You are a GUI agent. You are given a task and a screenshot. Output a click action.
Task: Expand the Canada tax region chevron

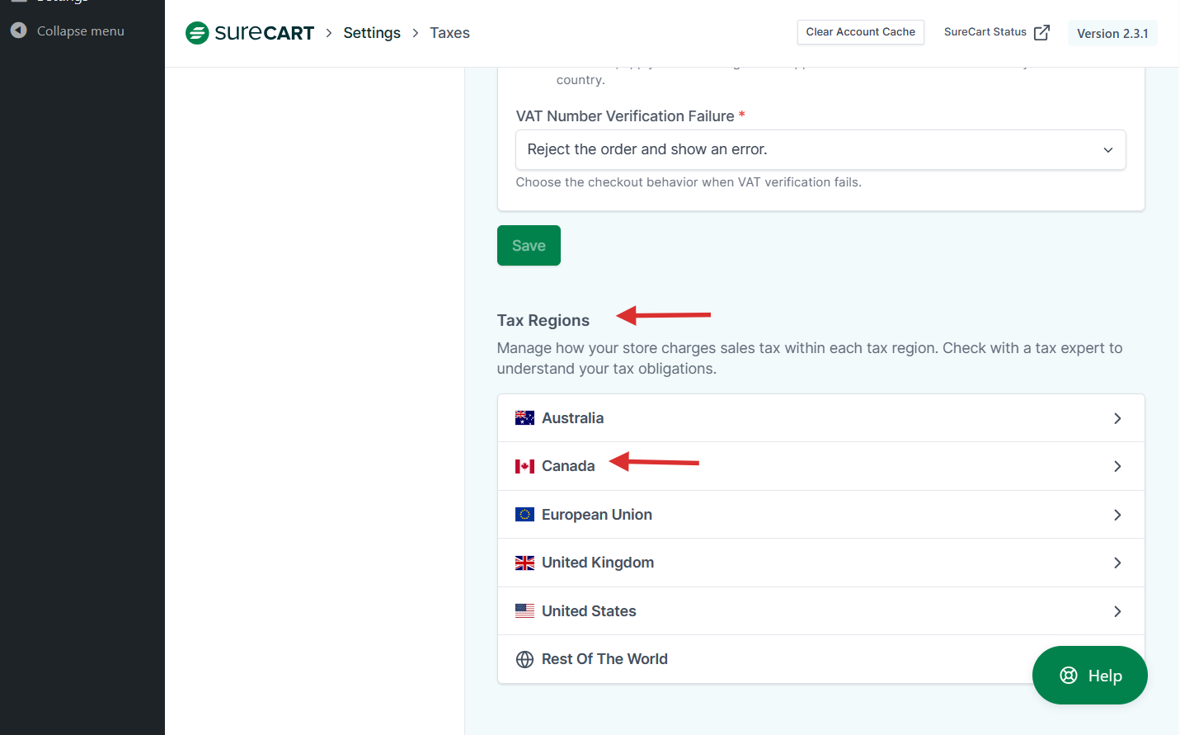[x=1117, y=466]
